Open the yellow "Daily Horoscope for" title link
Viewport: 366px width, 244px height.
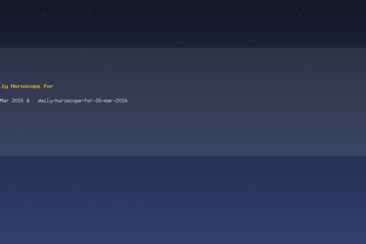click(x=26, y=86)
